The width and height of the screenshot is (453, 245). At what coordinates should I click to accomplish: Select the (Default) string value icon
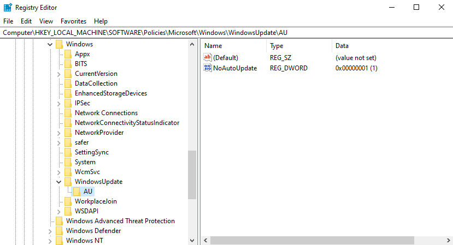pyautogui.click(x=208, y=57)
